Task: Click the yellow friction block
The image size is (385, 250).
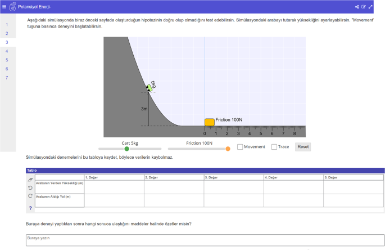Action: coord(210,122)
